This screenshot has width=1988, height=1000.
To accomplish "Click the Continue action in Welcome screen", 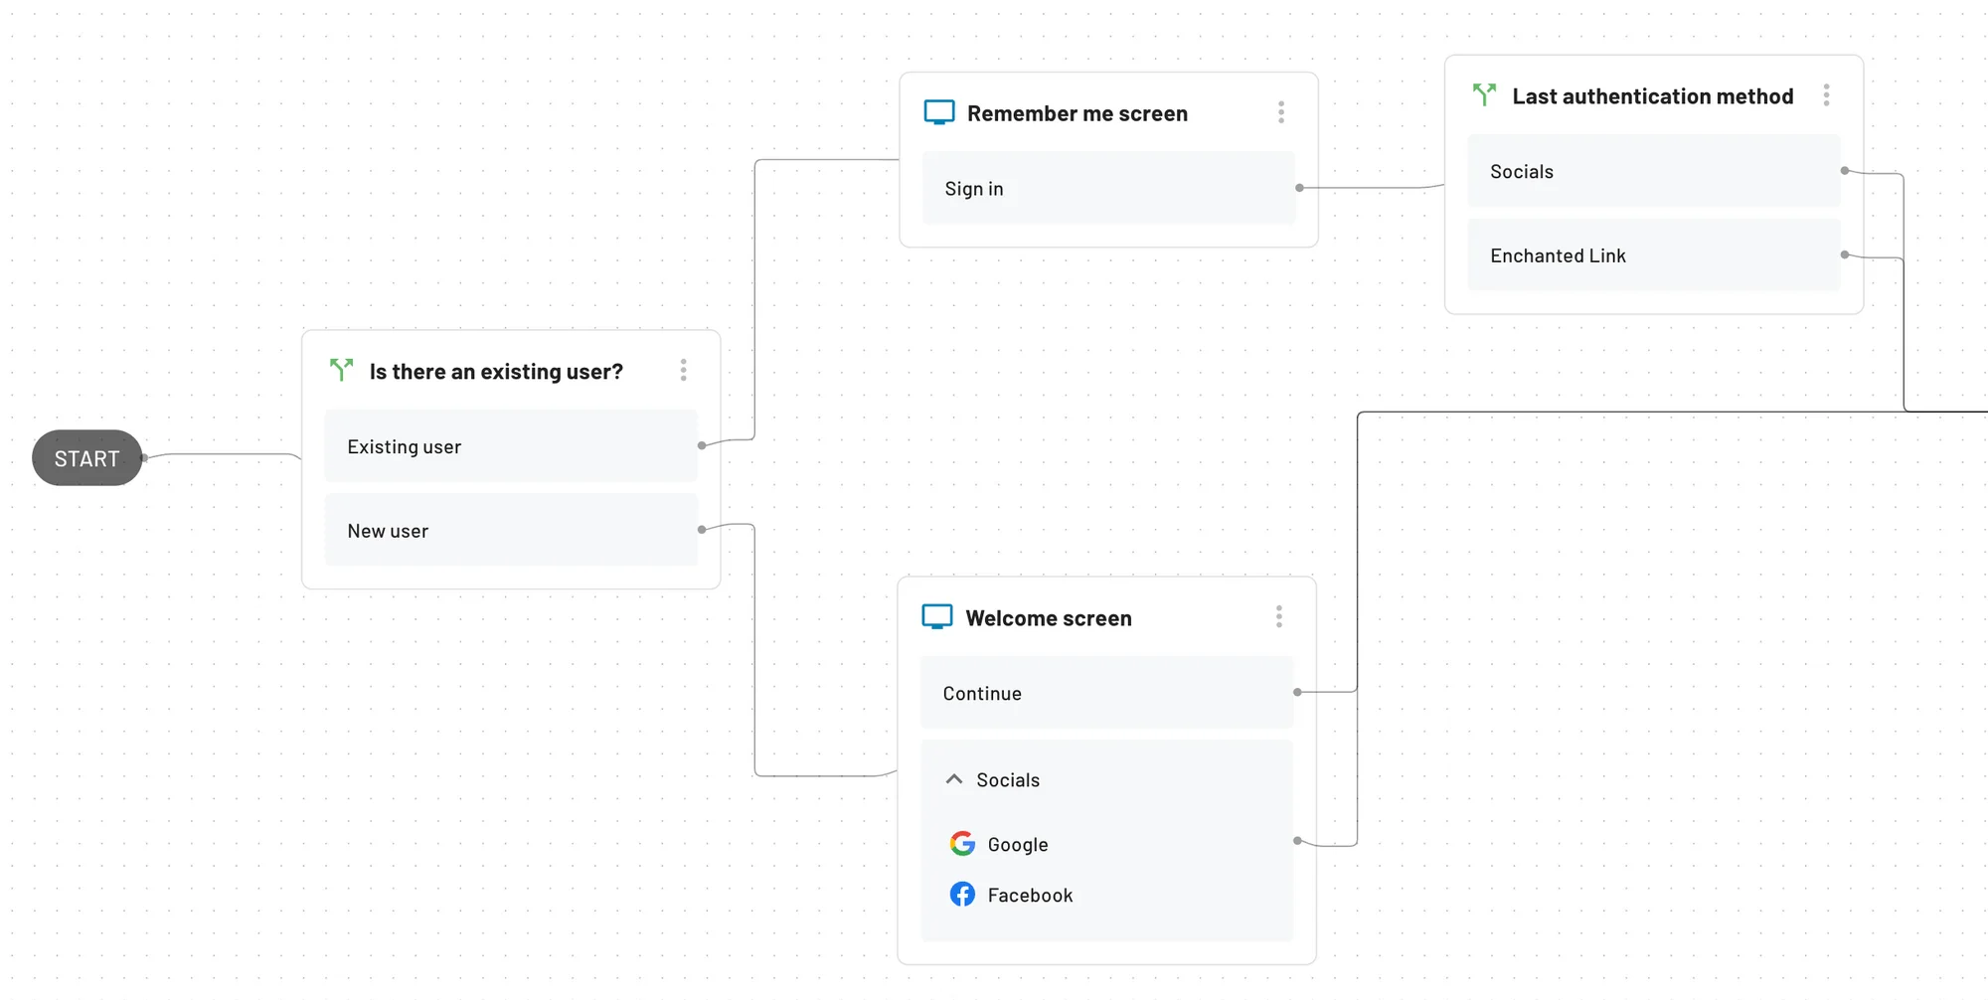I will (x=1105, y=693).
